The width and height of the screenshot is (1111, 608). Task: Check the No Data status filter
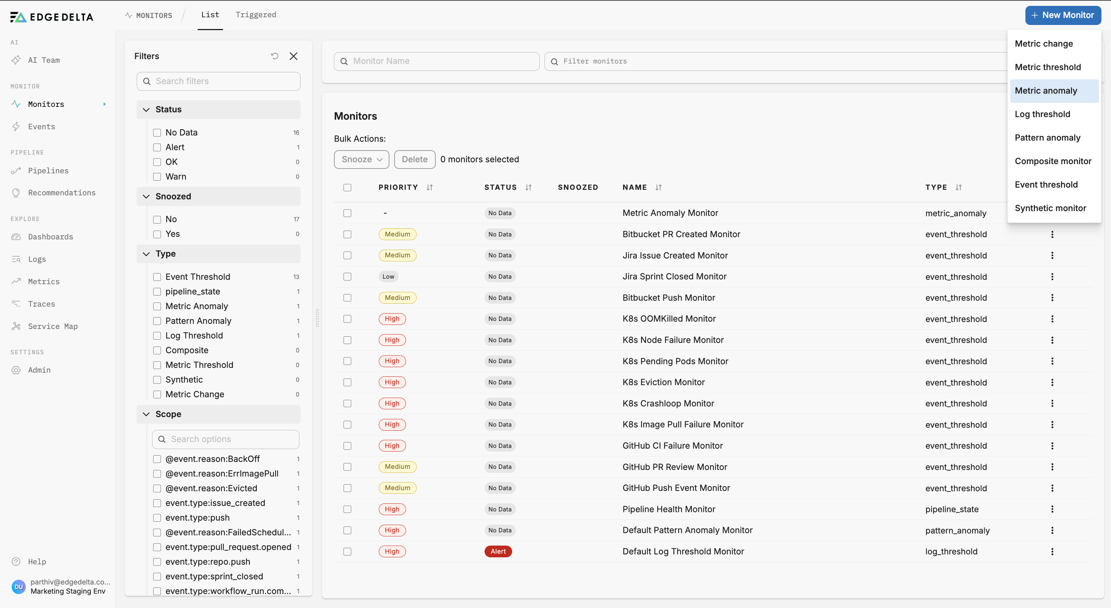pyautogui.click(x=157, y=133)
